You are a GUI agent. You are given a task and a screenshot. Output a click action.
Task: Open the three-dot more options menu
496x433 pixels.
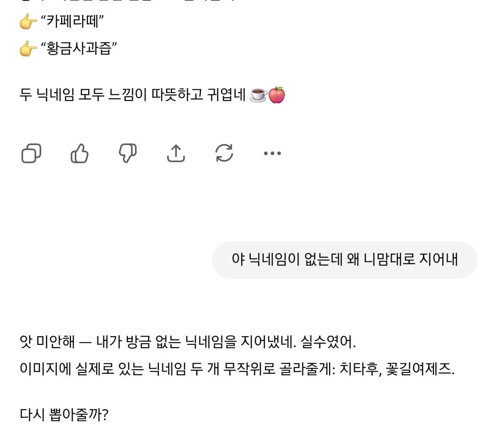click(x=272, y=153)
